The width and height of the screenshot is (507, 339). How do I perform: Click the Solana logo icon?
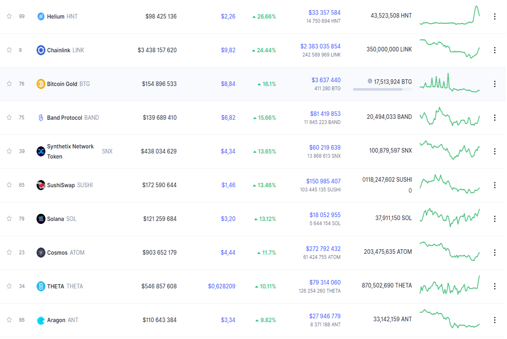click(x=41, y=219)
